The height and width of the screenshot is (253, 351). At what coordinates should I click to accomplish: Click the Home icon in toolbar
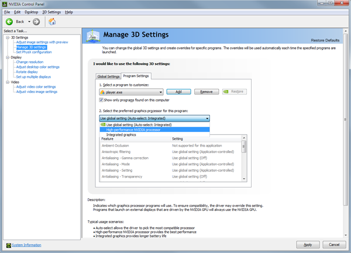pos(52,22)
